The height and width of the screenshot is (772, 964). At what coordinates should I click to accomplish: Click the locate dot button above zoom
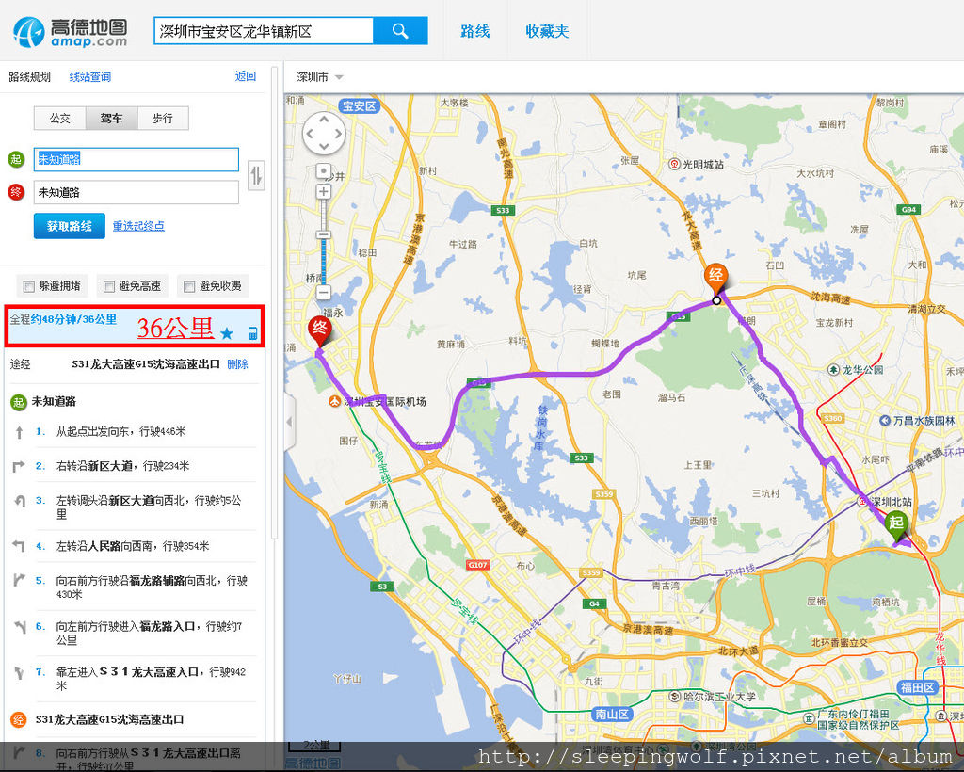click(x=324, y=171)
